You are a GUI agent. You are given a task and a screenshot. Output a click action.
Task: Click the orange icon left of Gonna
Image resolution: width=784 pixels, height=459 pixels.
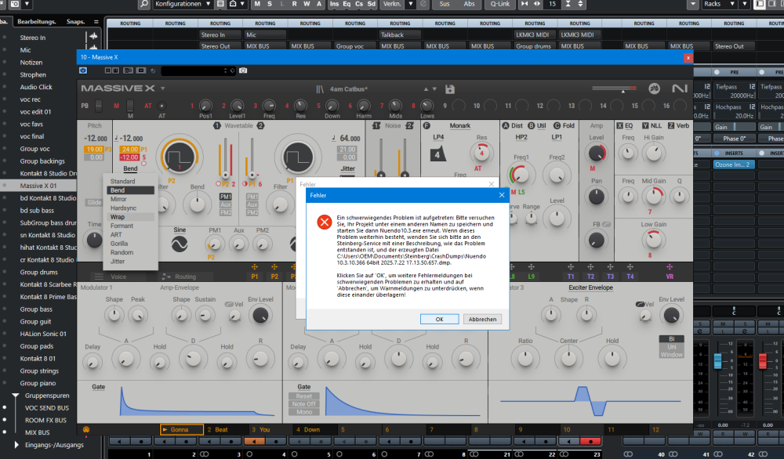(x=86, y=429)
